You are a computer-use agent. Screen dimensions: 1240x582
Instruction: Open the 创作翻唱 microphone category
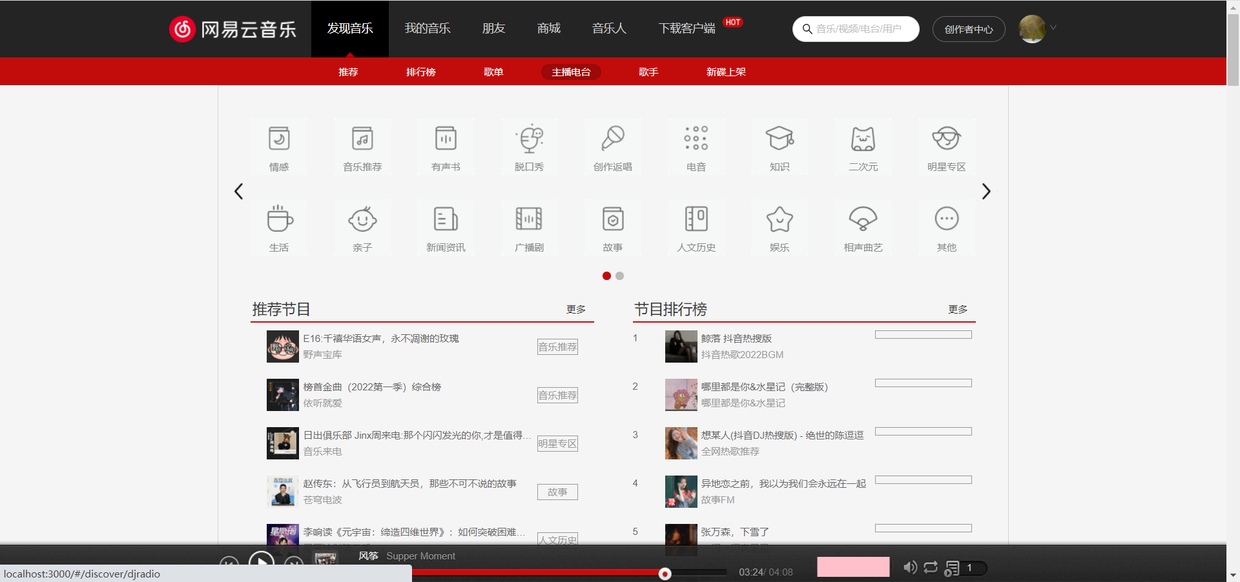613,147
